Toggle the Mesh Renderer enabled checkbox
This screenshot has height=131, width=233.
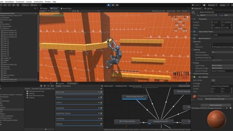197,39
